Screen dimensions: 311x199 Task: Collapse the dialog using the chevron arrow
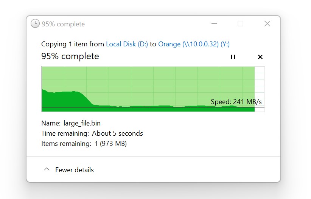pos(47,170)
